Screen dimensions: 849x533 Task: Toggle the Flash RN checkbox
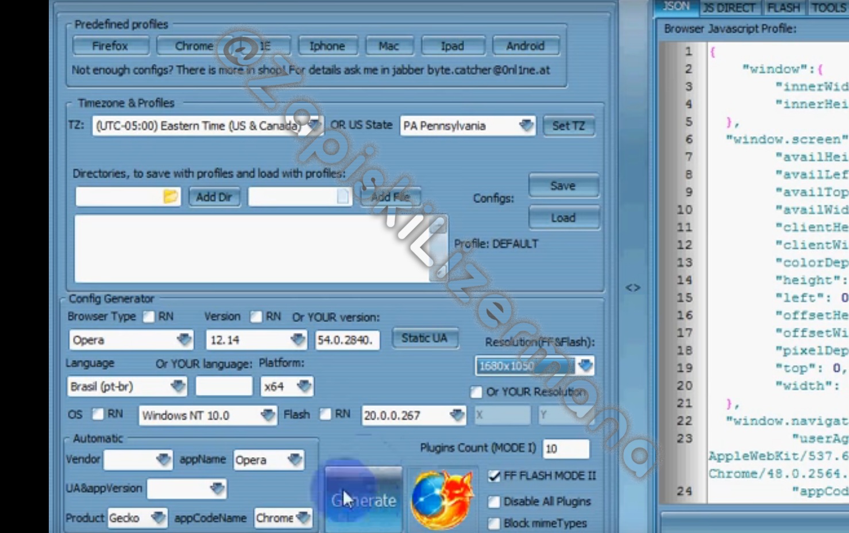pos(326,414)
